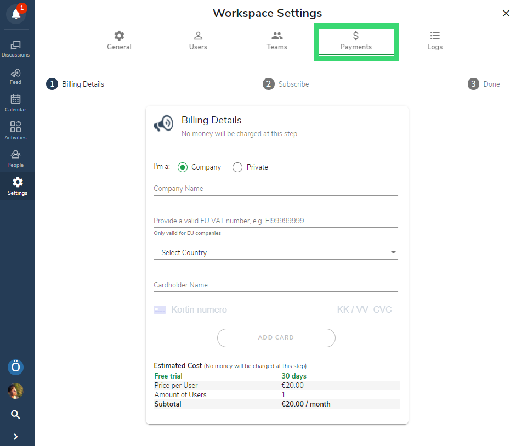Switch to the Payments tab
The width and height of the screenshot is (516, 446).
(x=356, y=41)
